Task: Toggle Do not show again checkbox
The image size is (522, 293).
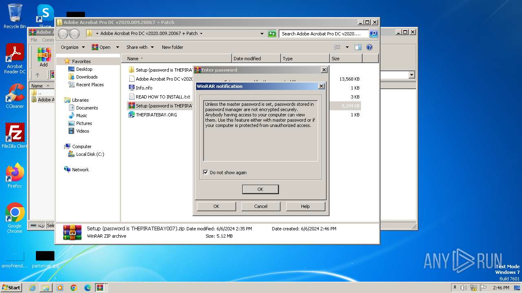Action: click(206, 172)
